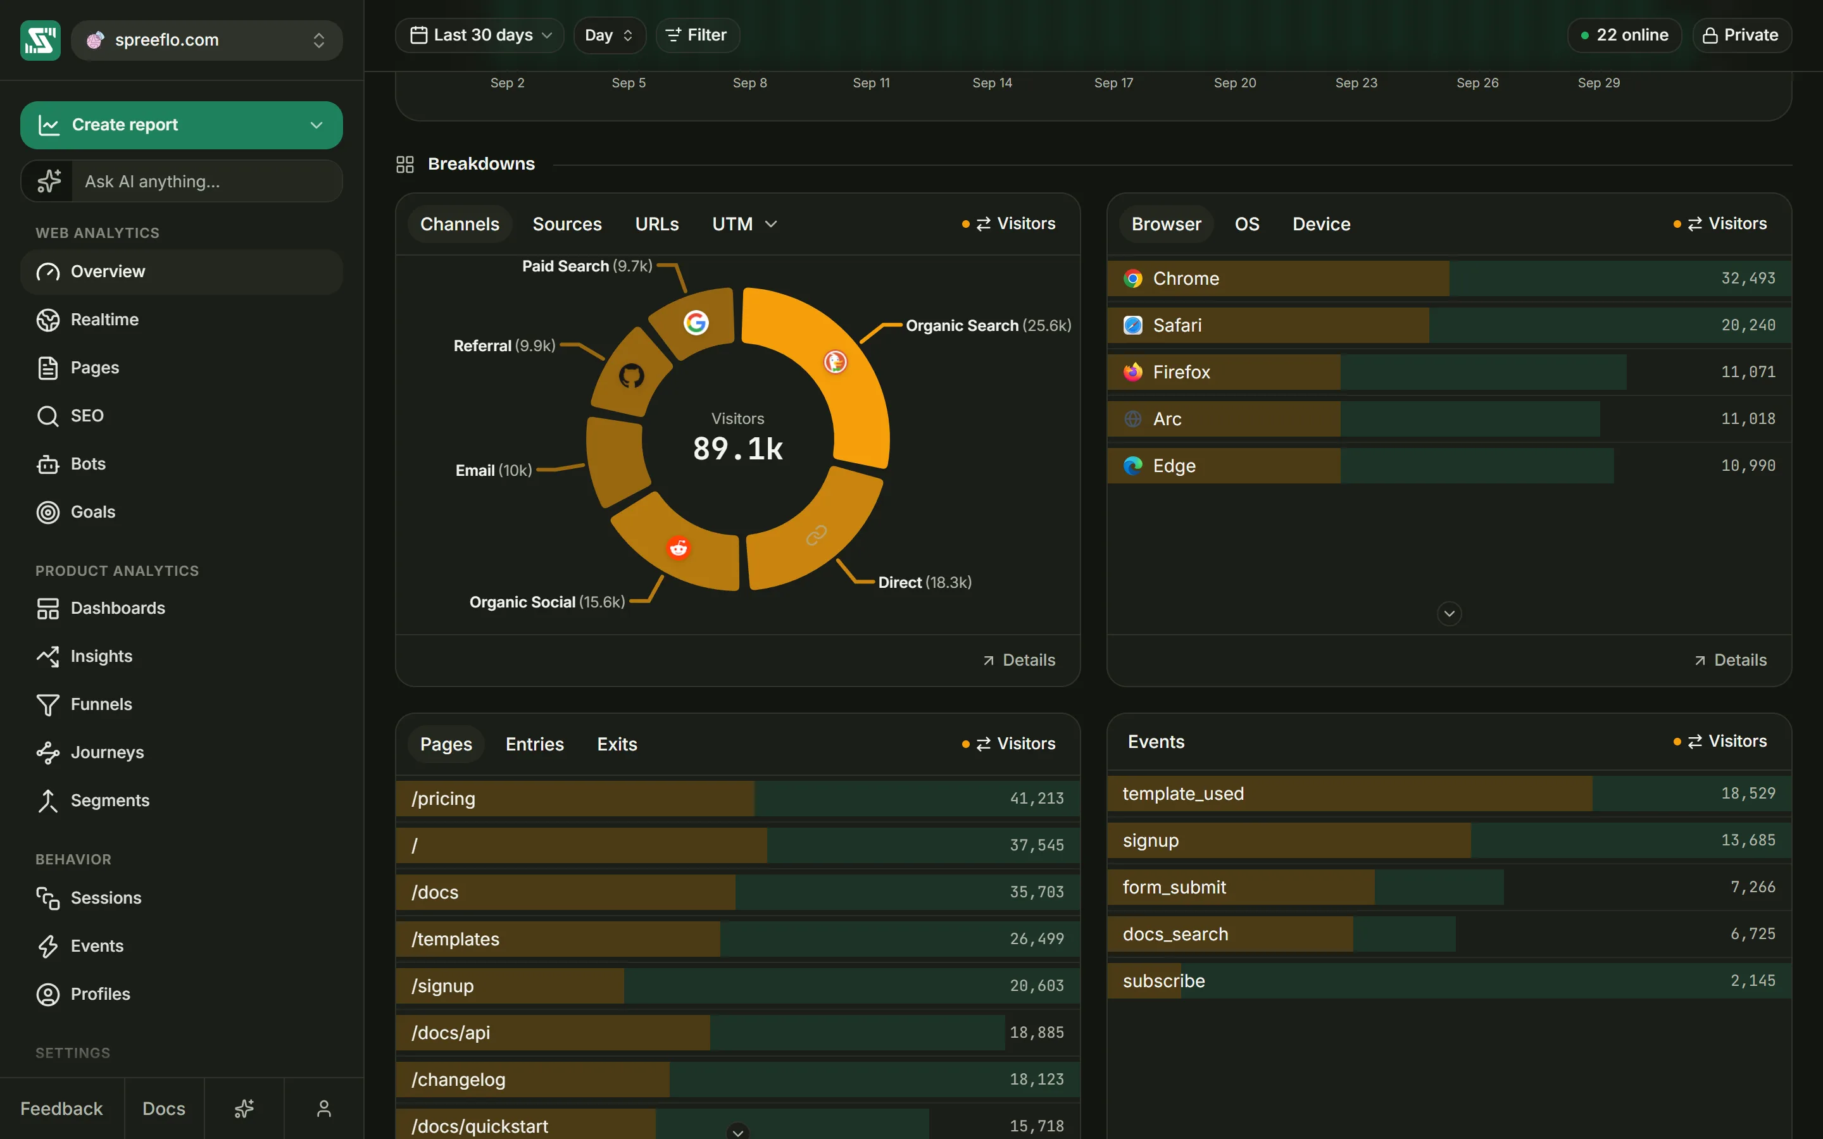Toggle Visitors metric in Events card

(1720, 741)
